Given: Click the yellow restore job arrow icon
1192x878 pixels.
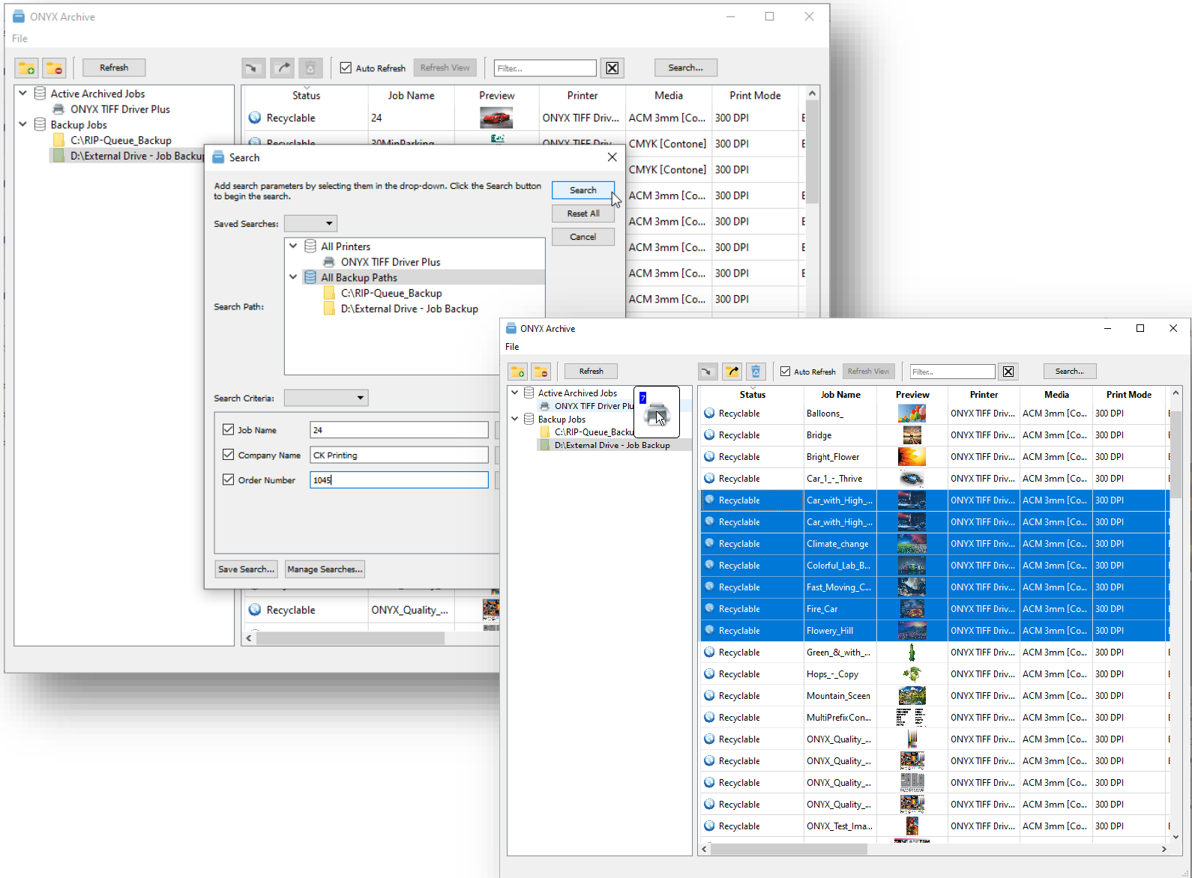Looking at the screenshot, I should (x=732, y=372).
